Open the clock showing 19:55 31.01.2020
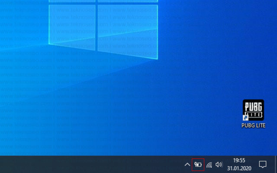Screen dimensions: 277x173 pos(239,164)
